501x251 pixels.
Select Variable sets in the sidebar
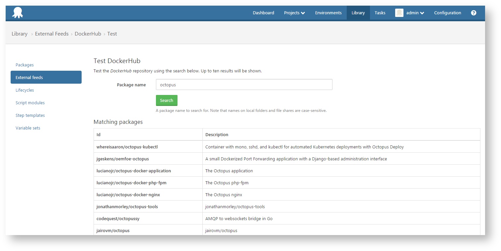[x=28, y=128]
